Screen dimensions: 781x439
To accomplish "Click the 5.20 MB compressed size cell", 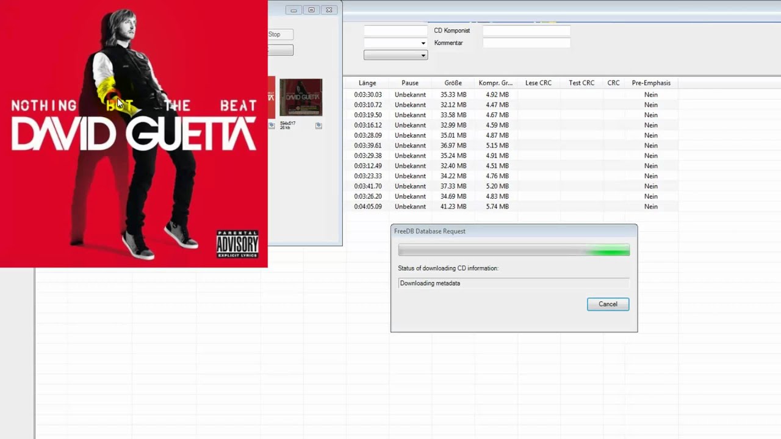I will 497,186.
